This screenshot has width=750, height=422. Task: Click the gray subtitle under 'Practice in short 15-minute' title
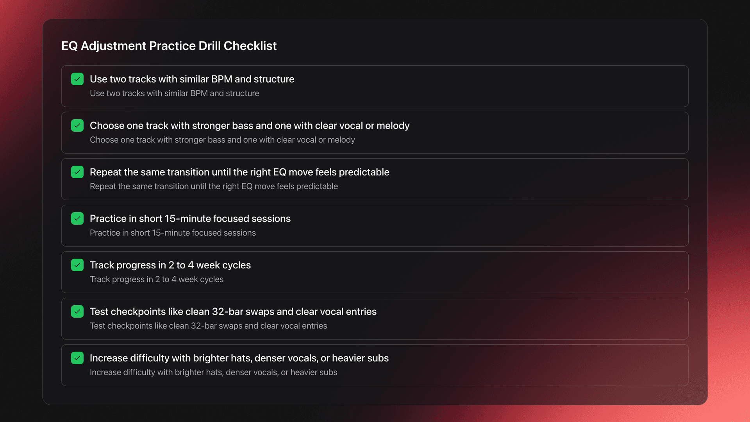173,233
